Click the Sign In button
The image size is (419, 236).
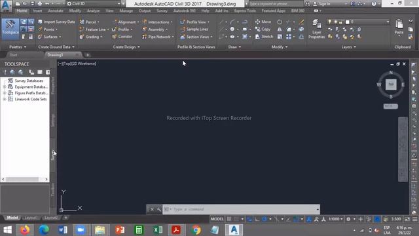coord(321,4)
